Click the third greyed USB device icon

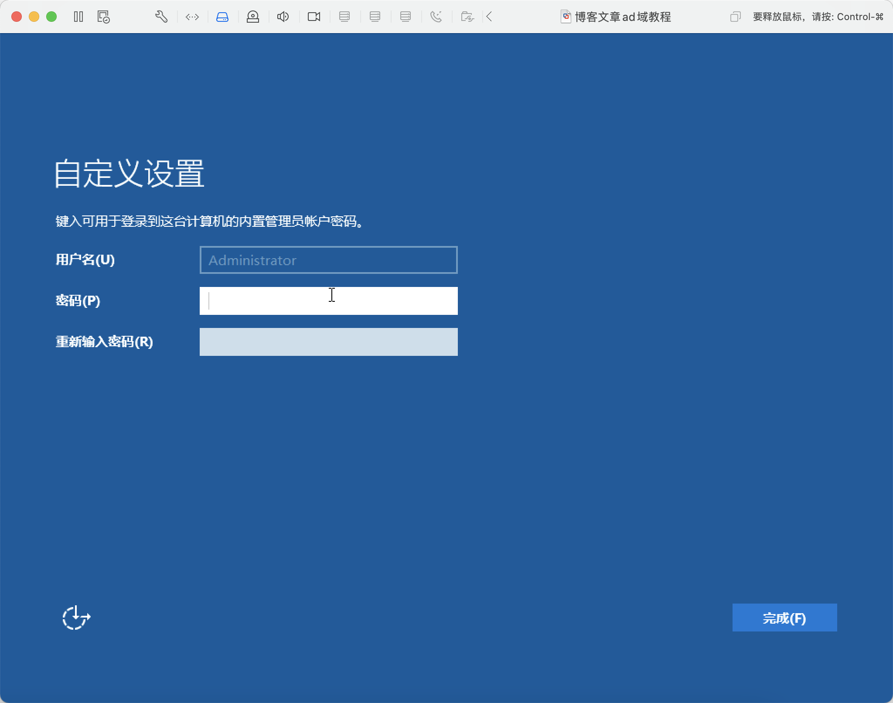(406, 17)
